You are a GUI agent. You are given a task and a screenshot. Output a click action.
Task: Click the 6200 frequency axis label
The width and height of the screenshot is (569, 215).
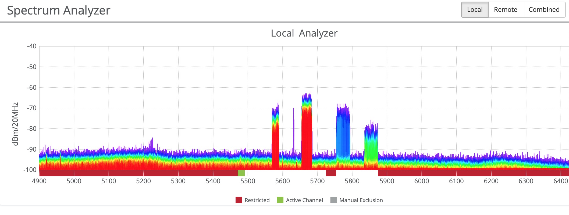pos(491,181)
